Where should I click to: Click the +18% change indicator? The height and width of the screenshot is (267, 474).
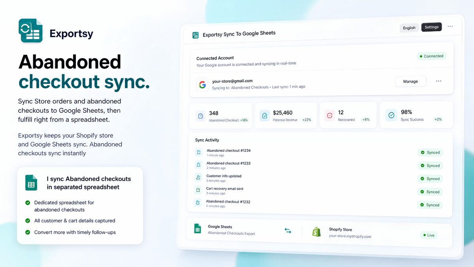click(244, 120)
